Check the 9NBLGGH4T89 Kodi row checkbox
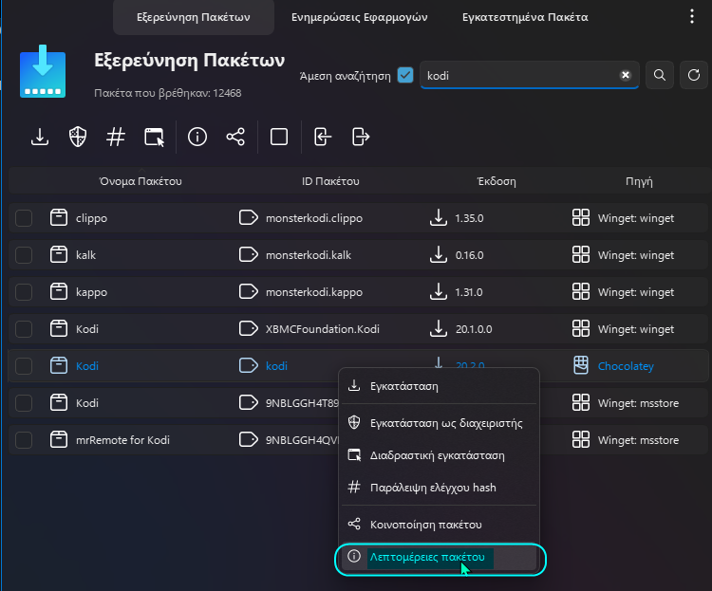 coord(24,403)
